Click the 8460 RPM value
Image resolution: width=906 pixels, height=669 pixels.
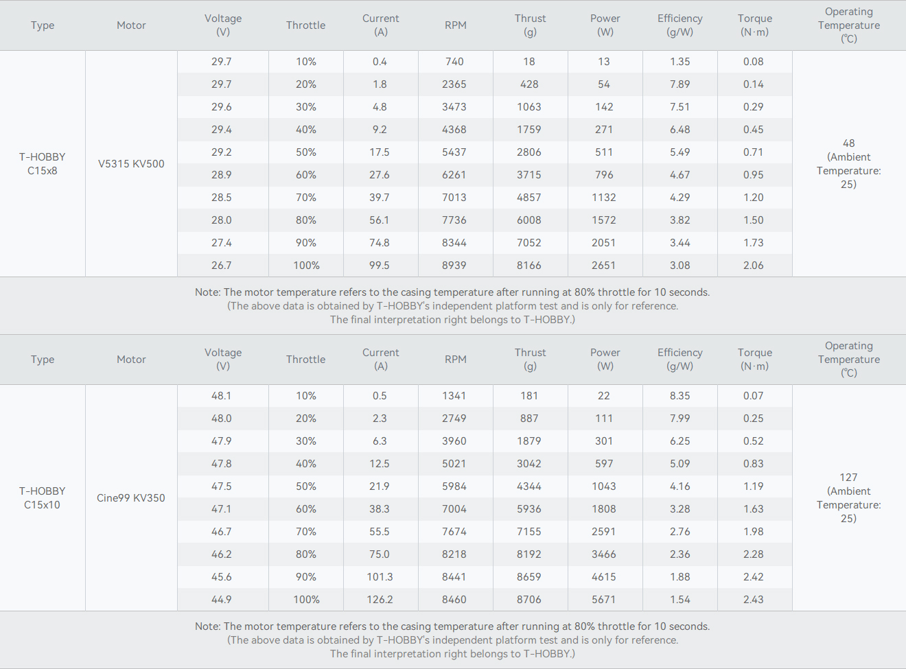point(454,600)
